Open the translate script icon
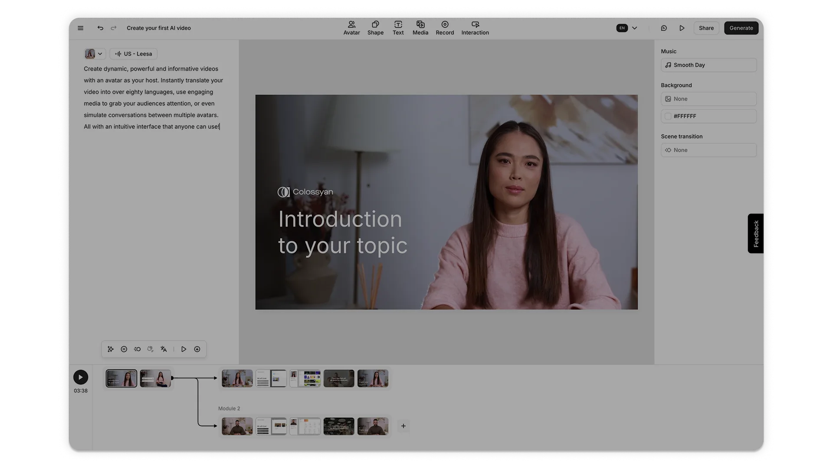Viewport: 833px width, 468px height. (x=164, y=349)
